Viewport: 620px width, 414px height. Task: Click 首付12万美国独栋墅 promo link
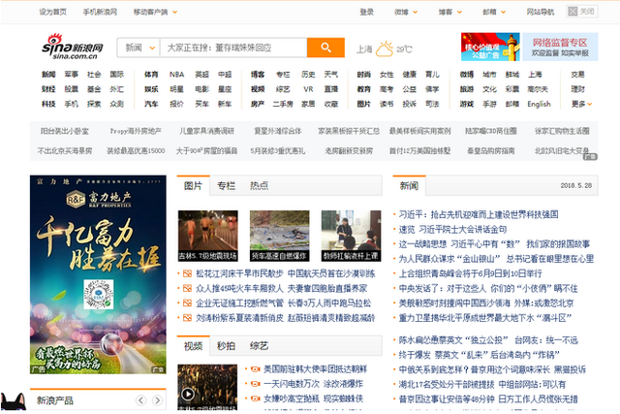(x=419, y=151)
